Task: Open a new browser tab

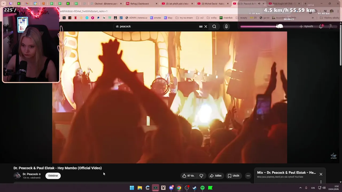Action: (305, 4)
